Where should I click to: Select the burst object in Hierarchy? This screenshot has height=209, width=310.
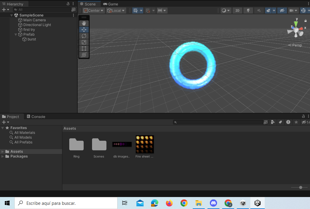pyautogui.click(x=31, y=39)
